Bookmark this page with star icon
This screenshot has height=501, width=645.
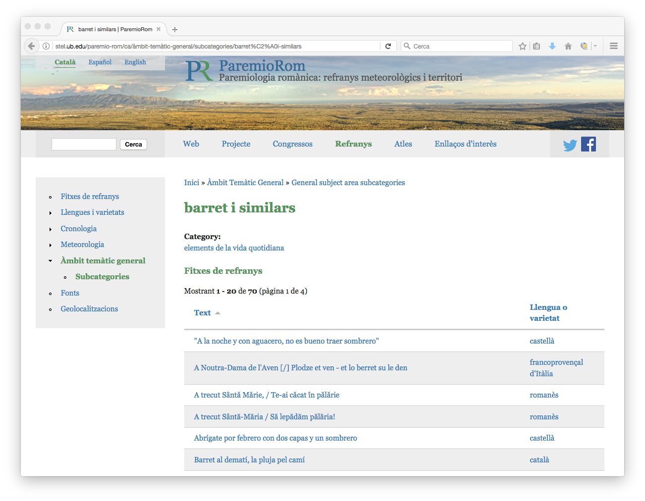522,46
